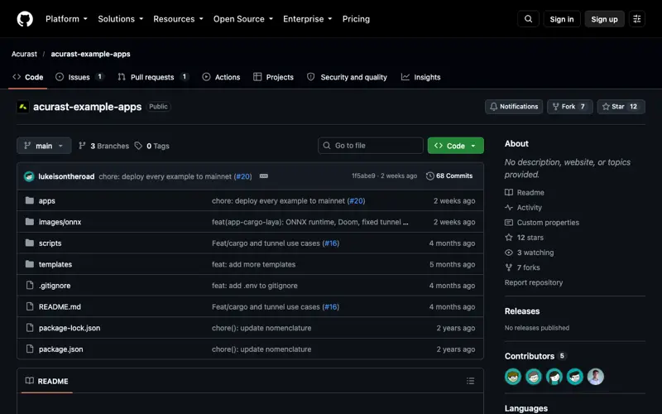The image size is (662, 414).
Task: Open the package-lock.json file name
Action: click(x=70, y=327)
